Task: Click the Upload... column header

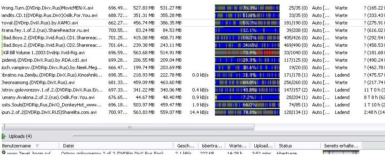Action: (x=263, y=146)
